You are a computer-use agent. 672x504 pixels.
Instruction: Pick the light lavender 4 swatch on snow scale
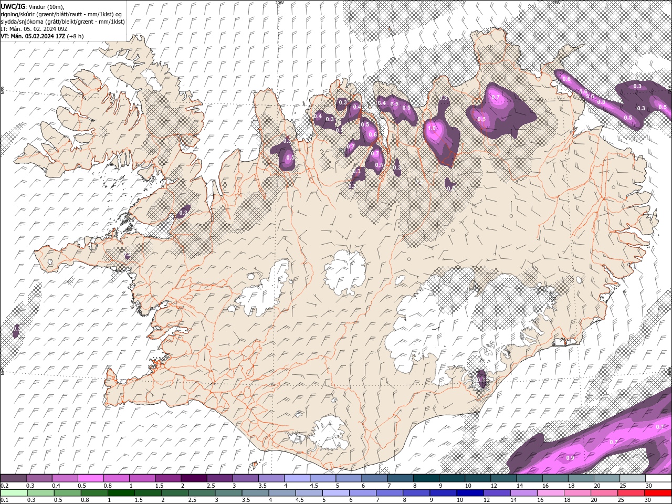coord(297,478)
